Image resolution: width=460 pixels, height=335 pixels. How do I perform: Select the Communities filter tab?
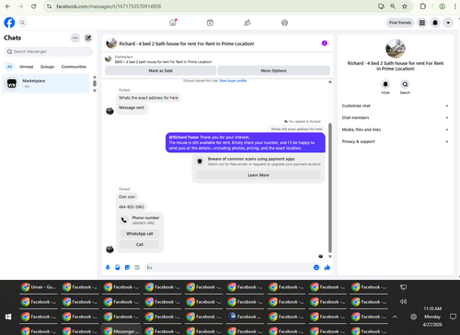[x=74, y=67]
